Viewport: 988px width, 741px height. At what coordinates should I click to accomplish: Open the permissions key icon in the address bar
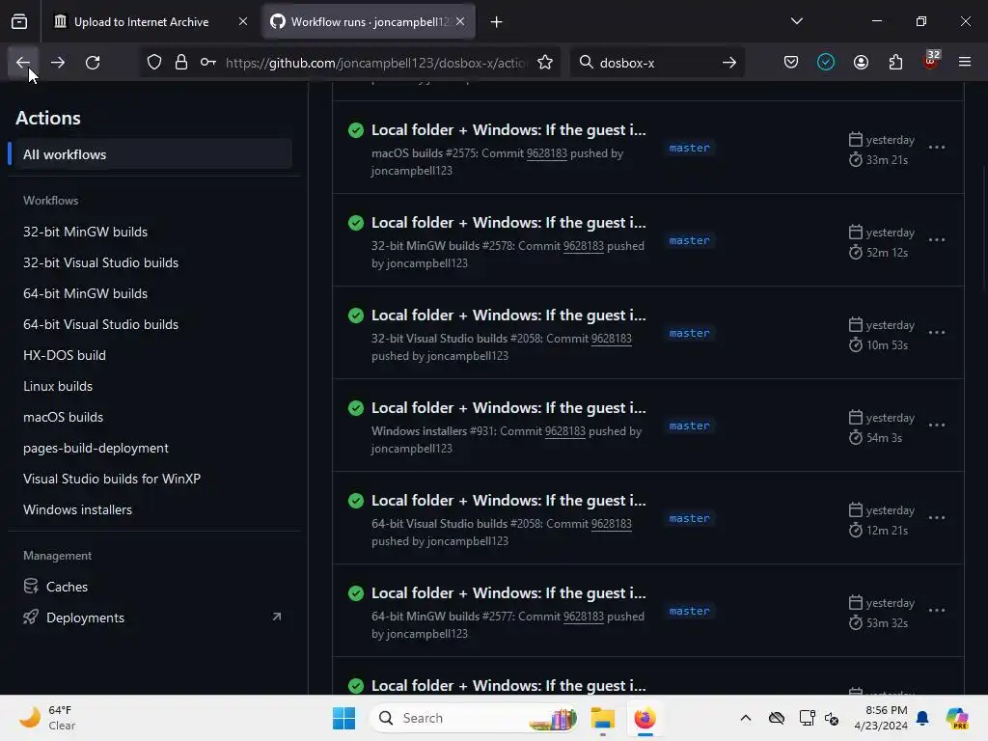[208, 62]
